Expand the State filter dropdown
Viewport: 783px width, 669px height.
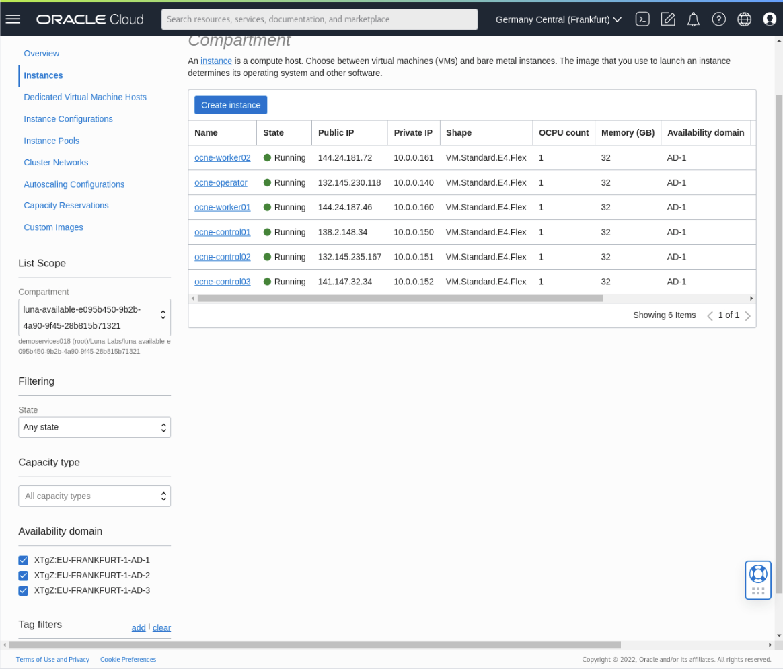click(x=94, y=427)
